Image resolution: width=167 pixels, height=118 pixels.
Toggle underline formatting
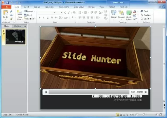coord(47,18)
